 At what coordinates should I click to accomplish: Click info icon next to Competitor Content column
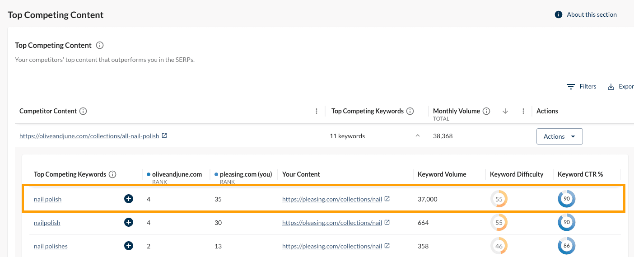[x=83, y=111]
